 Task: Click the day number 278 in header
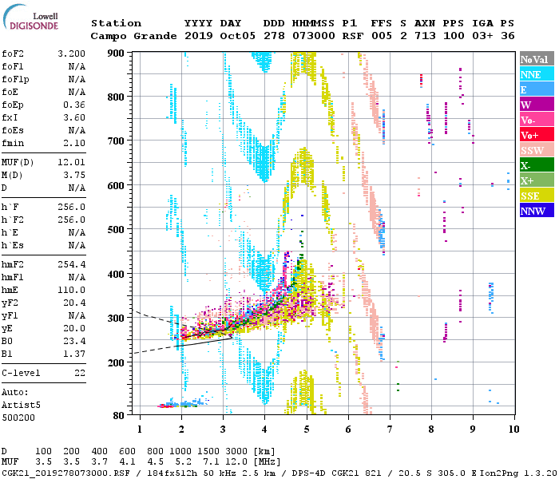(274, 36)
